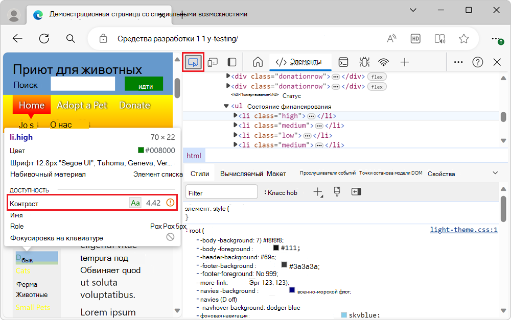
Task: Add this page to favorites star
Action: click(464, 39)
